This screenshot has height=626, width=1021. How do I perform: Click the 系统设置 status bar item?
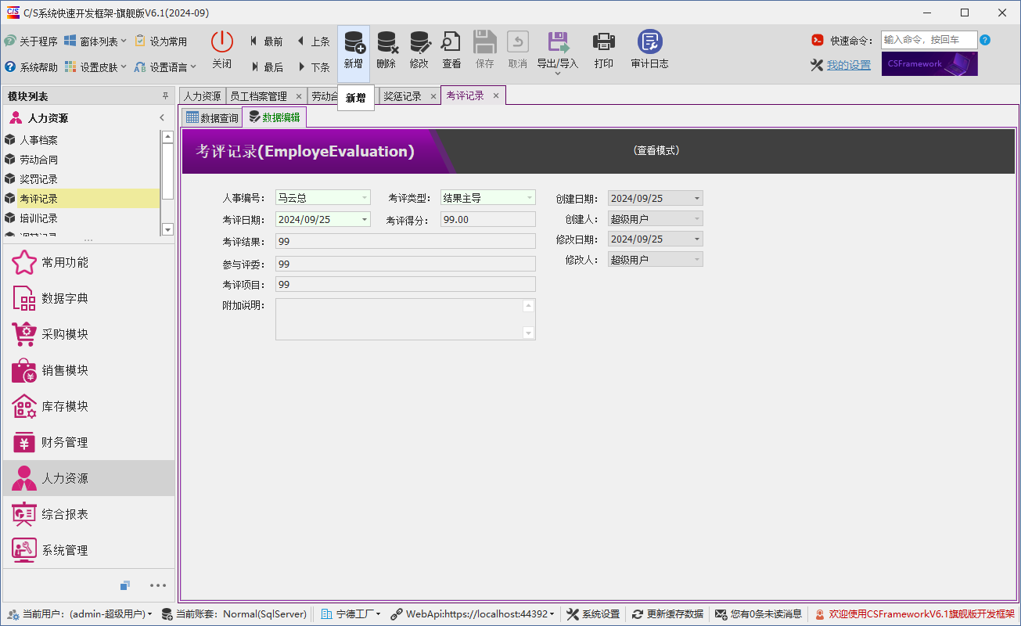(593, 614)
